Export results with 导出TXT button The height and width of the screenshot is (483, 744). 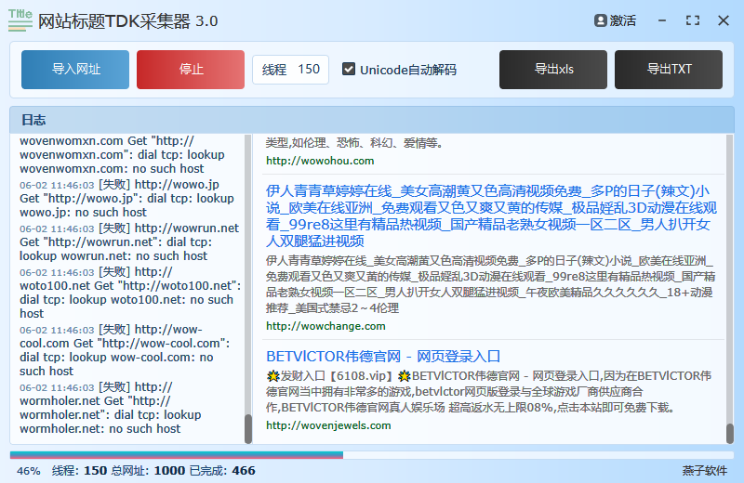669,70
